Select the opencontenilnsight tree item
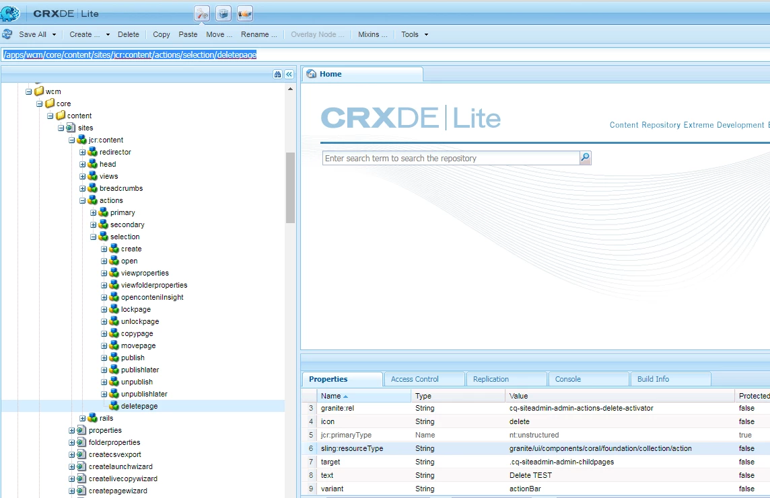Image resolution: width=770 pixels, height=498 pixels. click(152, 297)
